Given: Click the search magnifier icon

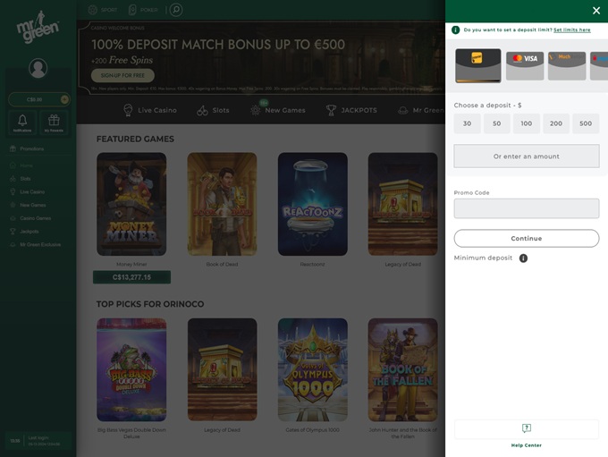Looking at the screenshot, I should pyautogui.click(x=176, y=10).
